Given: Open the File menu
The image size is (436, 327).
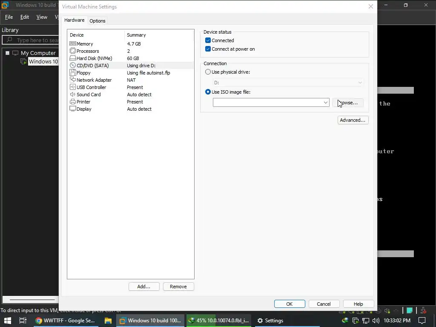Looking at the screenshot, I should pos(9,17).
